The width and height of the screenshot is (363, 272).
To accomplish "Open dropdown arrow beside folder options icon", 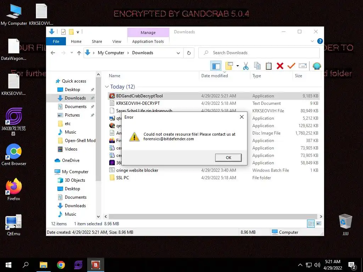I will [x=238, y=66].
